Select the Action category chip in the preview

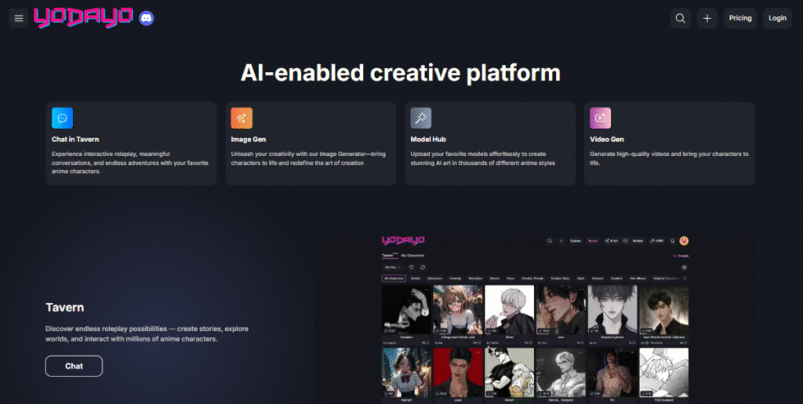(x=416, y=278)
